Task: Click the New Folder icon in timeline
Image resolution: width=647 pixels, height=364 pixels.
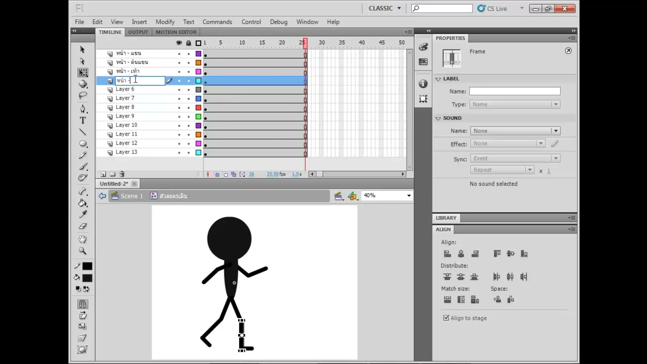Action: coord(113,174)
